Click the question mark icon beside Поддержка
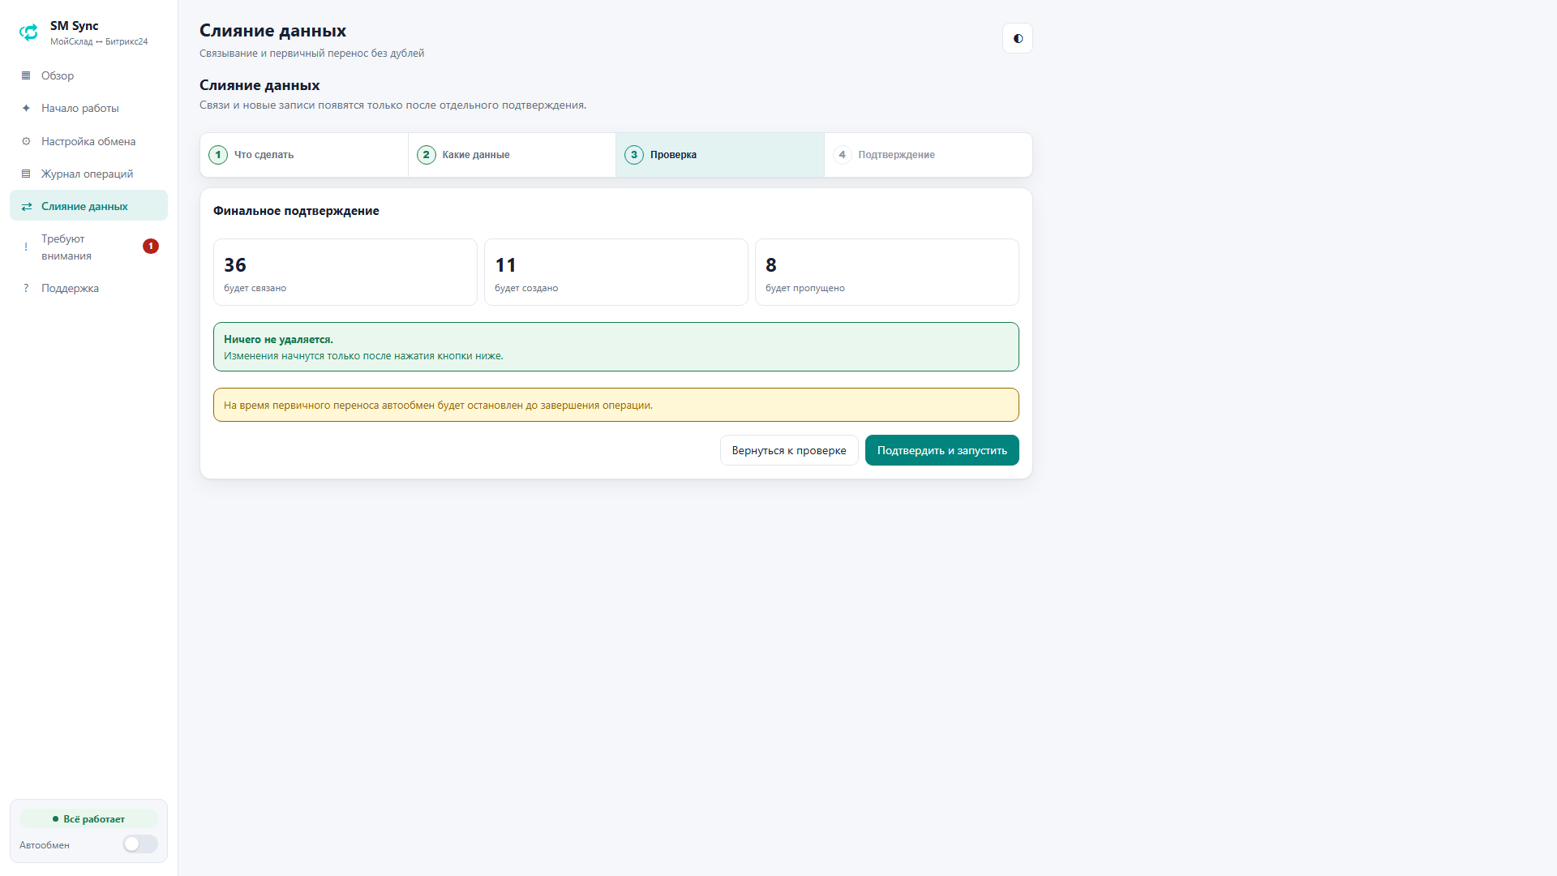The height and width of the screenshot is (876, 1557). click(26, 288)
